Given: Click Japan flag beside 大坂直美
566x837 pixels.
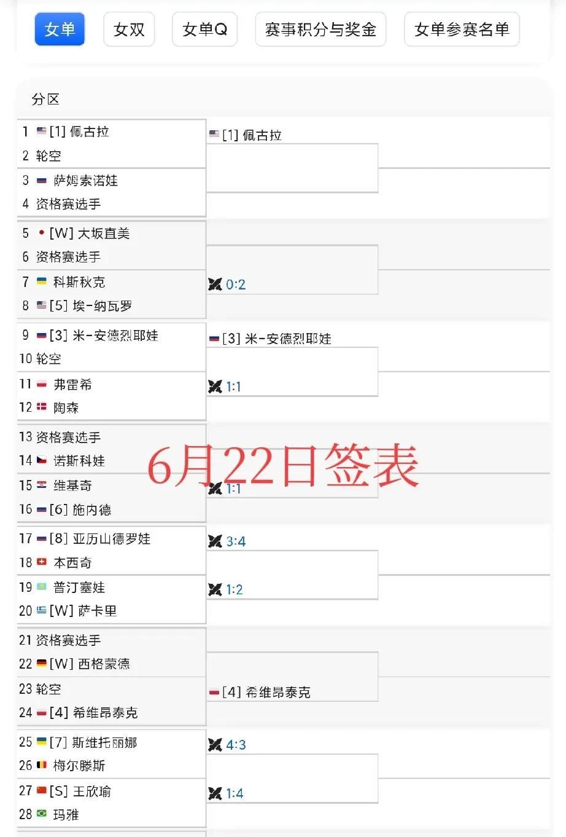Looking at the screenshot, I should click(x=42, y=233).
